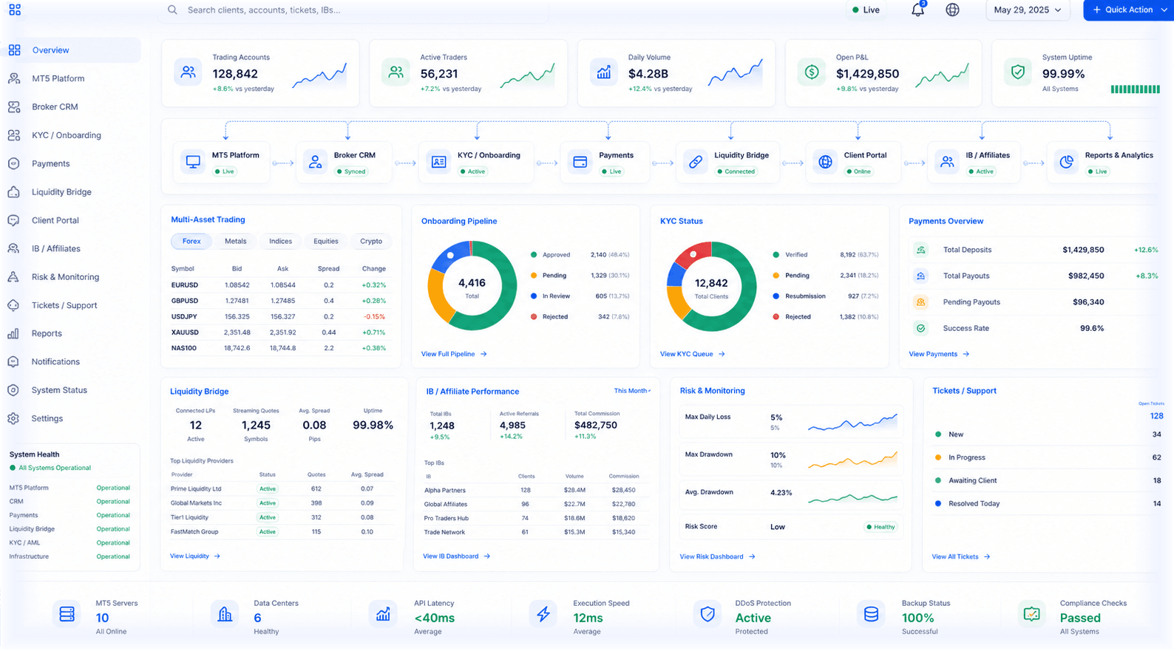Open the notifications bell icon
This screenshot has width=1174, height=651.
click(x=917, y=10)
